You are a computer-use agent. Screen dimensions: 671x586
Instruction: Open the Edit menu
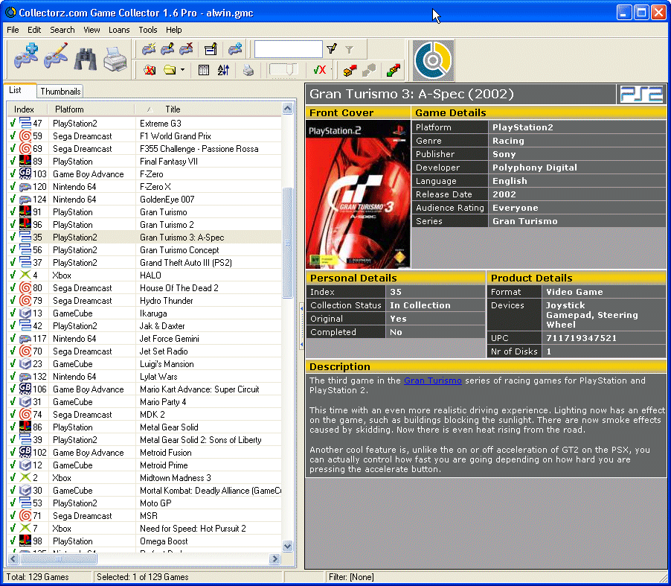(x=34, y=30)
